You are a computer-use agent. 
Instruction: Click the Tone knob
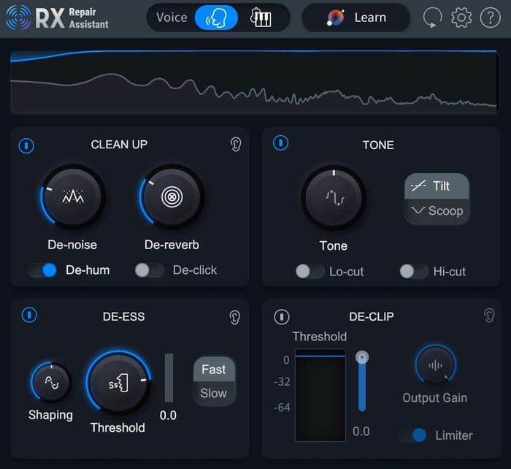coord(334,198)
